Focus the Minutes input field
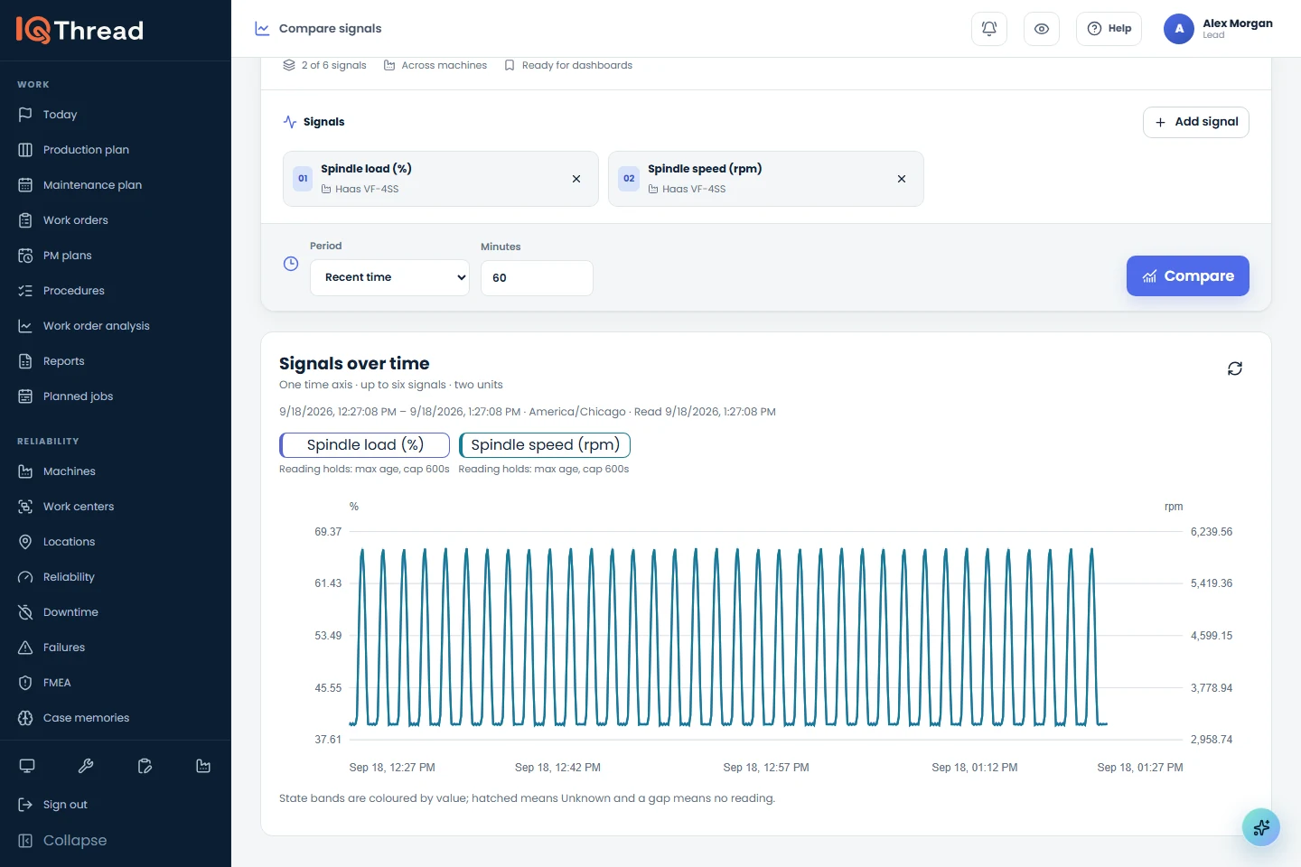This screenshot has width=1301, height=867. coord(537,278)
